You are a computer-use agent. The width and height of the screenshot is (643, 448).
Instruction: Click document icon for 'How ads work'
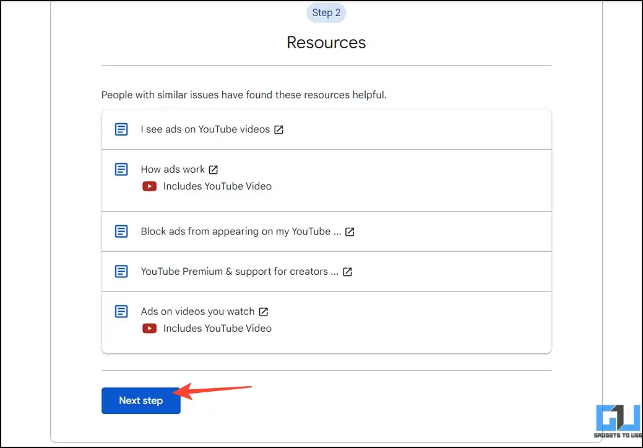tap(121, 170)
